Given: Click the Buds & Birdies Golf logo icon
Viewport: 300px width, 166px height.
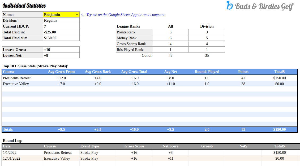Looking at the screenshot, I should (230, 6).
